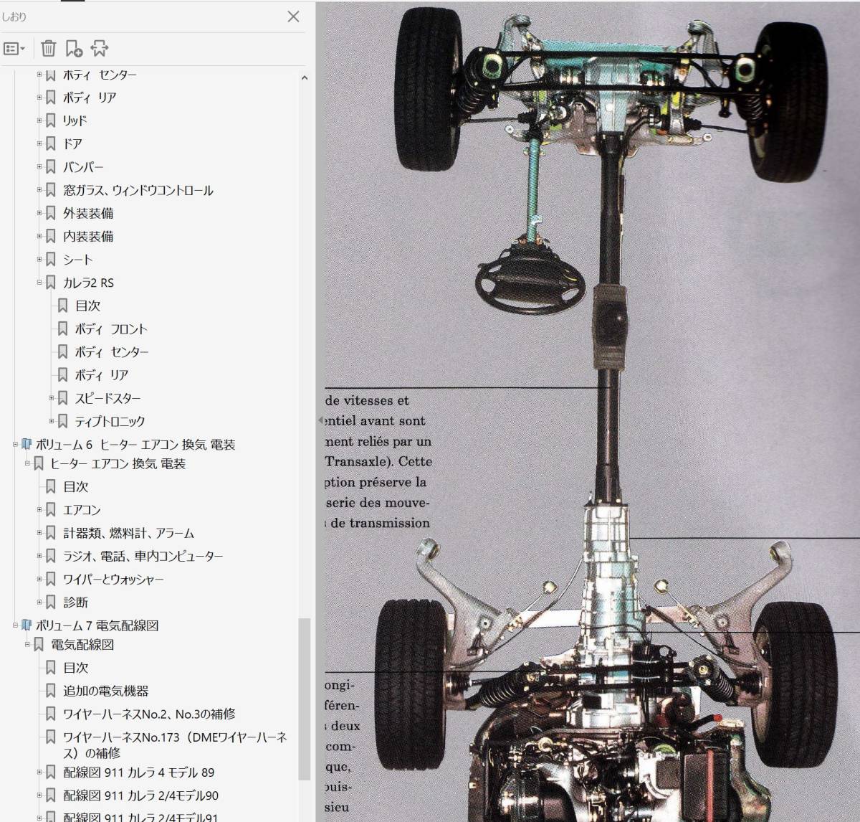Collapse the ボリューム 6 section
The width and height of the screenshot is (860, 822).
pos(15,444)
